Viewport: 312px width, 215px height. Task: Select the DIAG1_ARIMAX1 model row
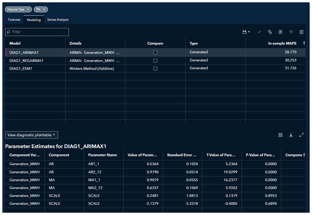tap(156, 52)
